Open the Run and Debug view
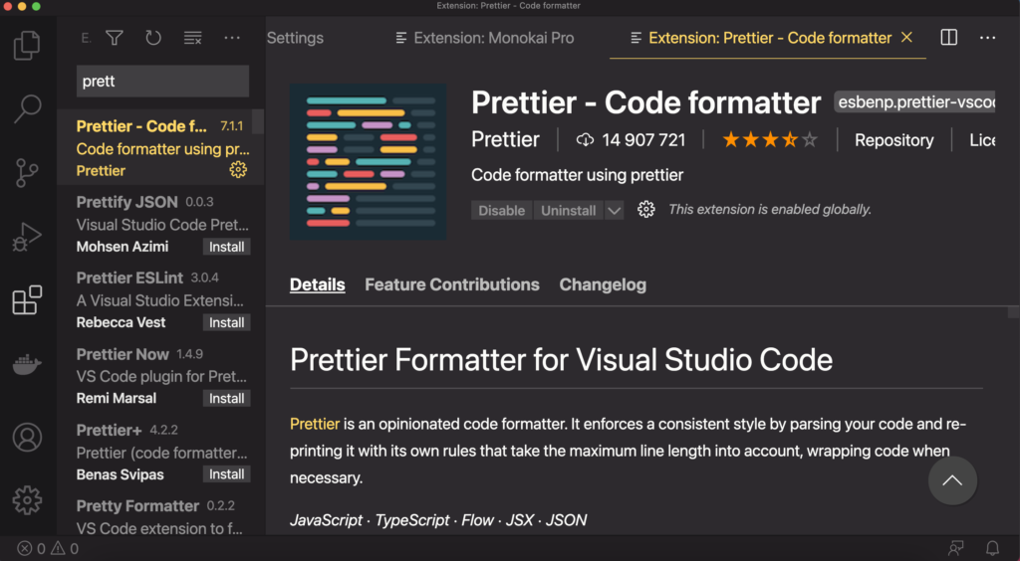This screenshot has height=561, width=1020. [27, 237]
